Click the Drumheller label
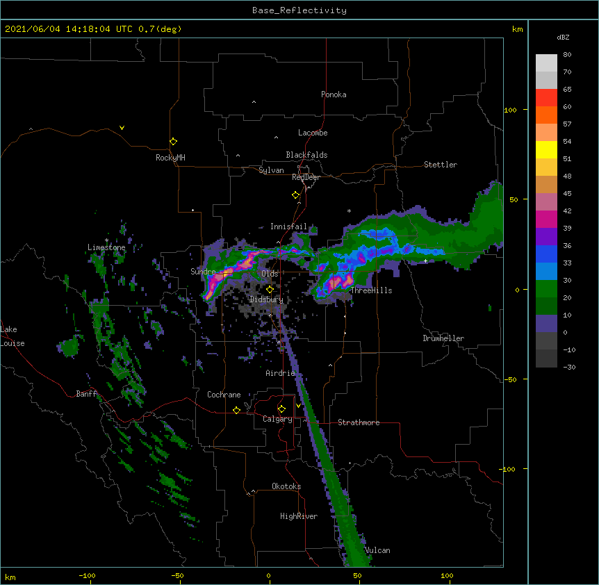Viewport: 599px width, 585px height. click(x=443, y=338)
